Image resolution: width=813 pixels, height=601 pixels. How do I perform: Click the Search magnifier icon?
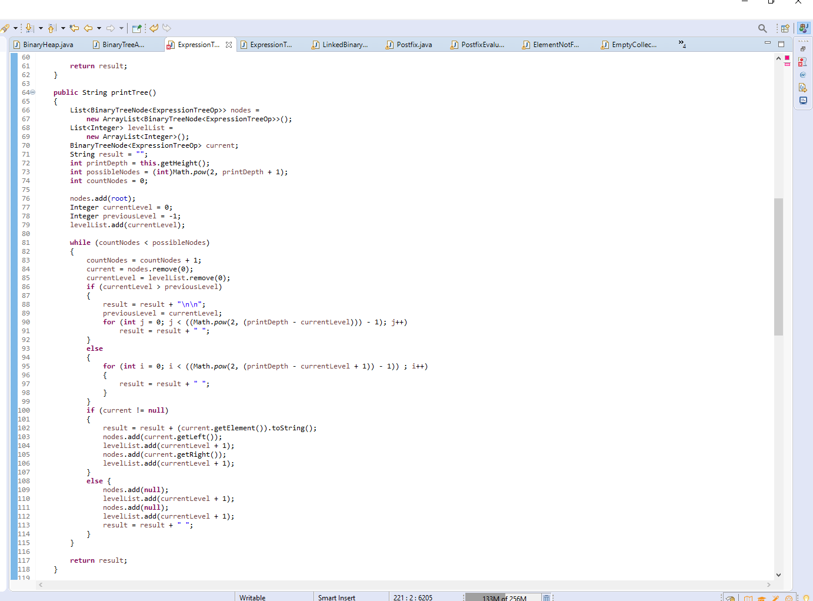pyautogui.click(x=762, y=28)
